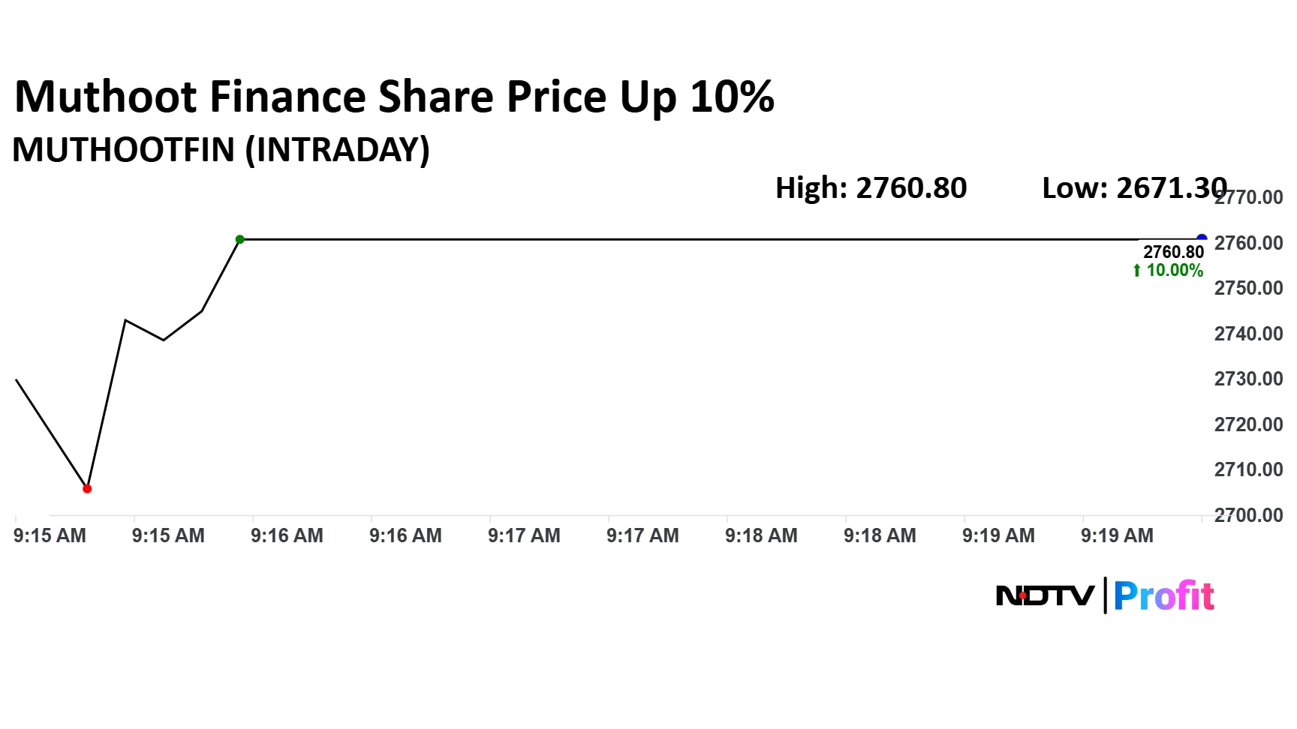Select the blue latest-price dot at line end
This screenshot has height=729, width=1297.
(x=1201, y=239)
